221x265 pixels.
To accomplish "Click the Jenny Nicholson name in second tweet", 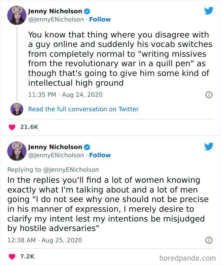I will [55, 147].
